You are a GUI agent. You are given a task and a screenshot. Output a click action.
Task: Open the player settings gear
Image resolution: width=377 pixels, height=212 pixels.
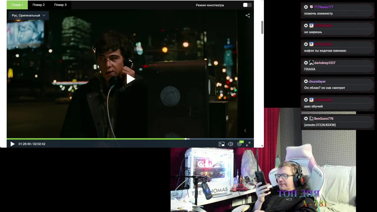click(239, 144)
